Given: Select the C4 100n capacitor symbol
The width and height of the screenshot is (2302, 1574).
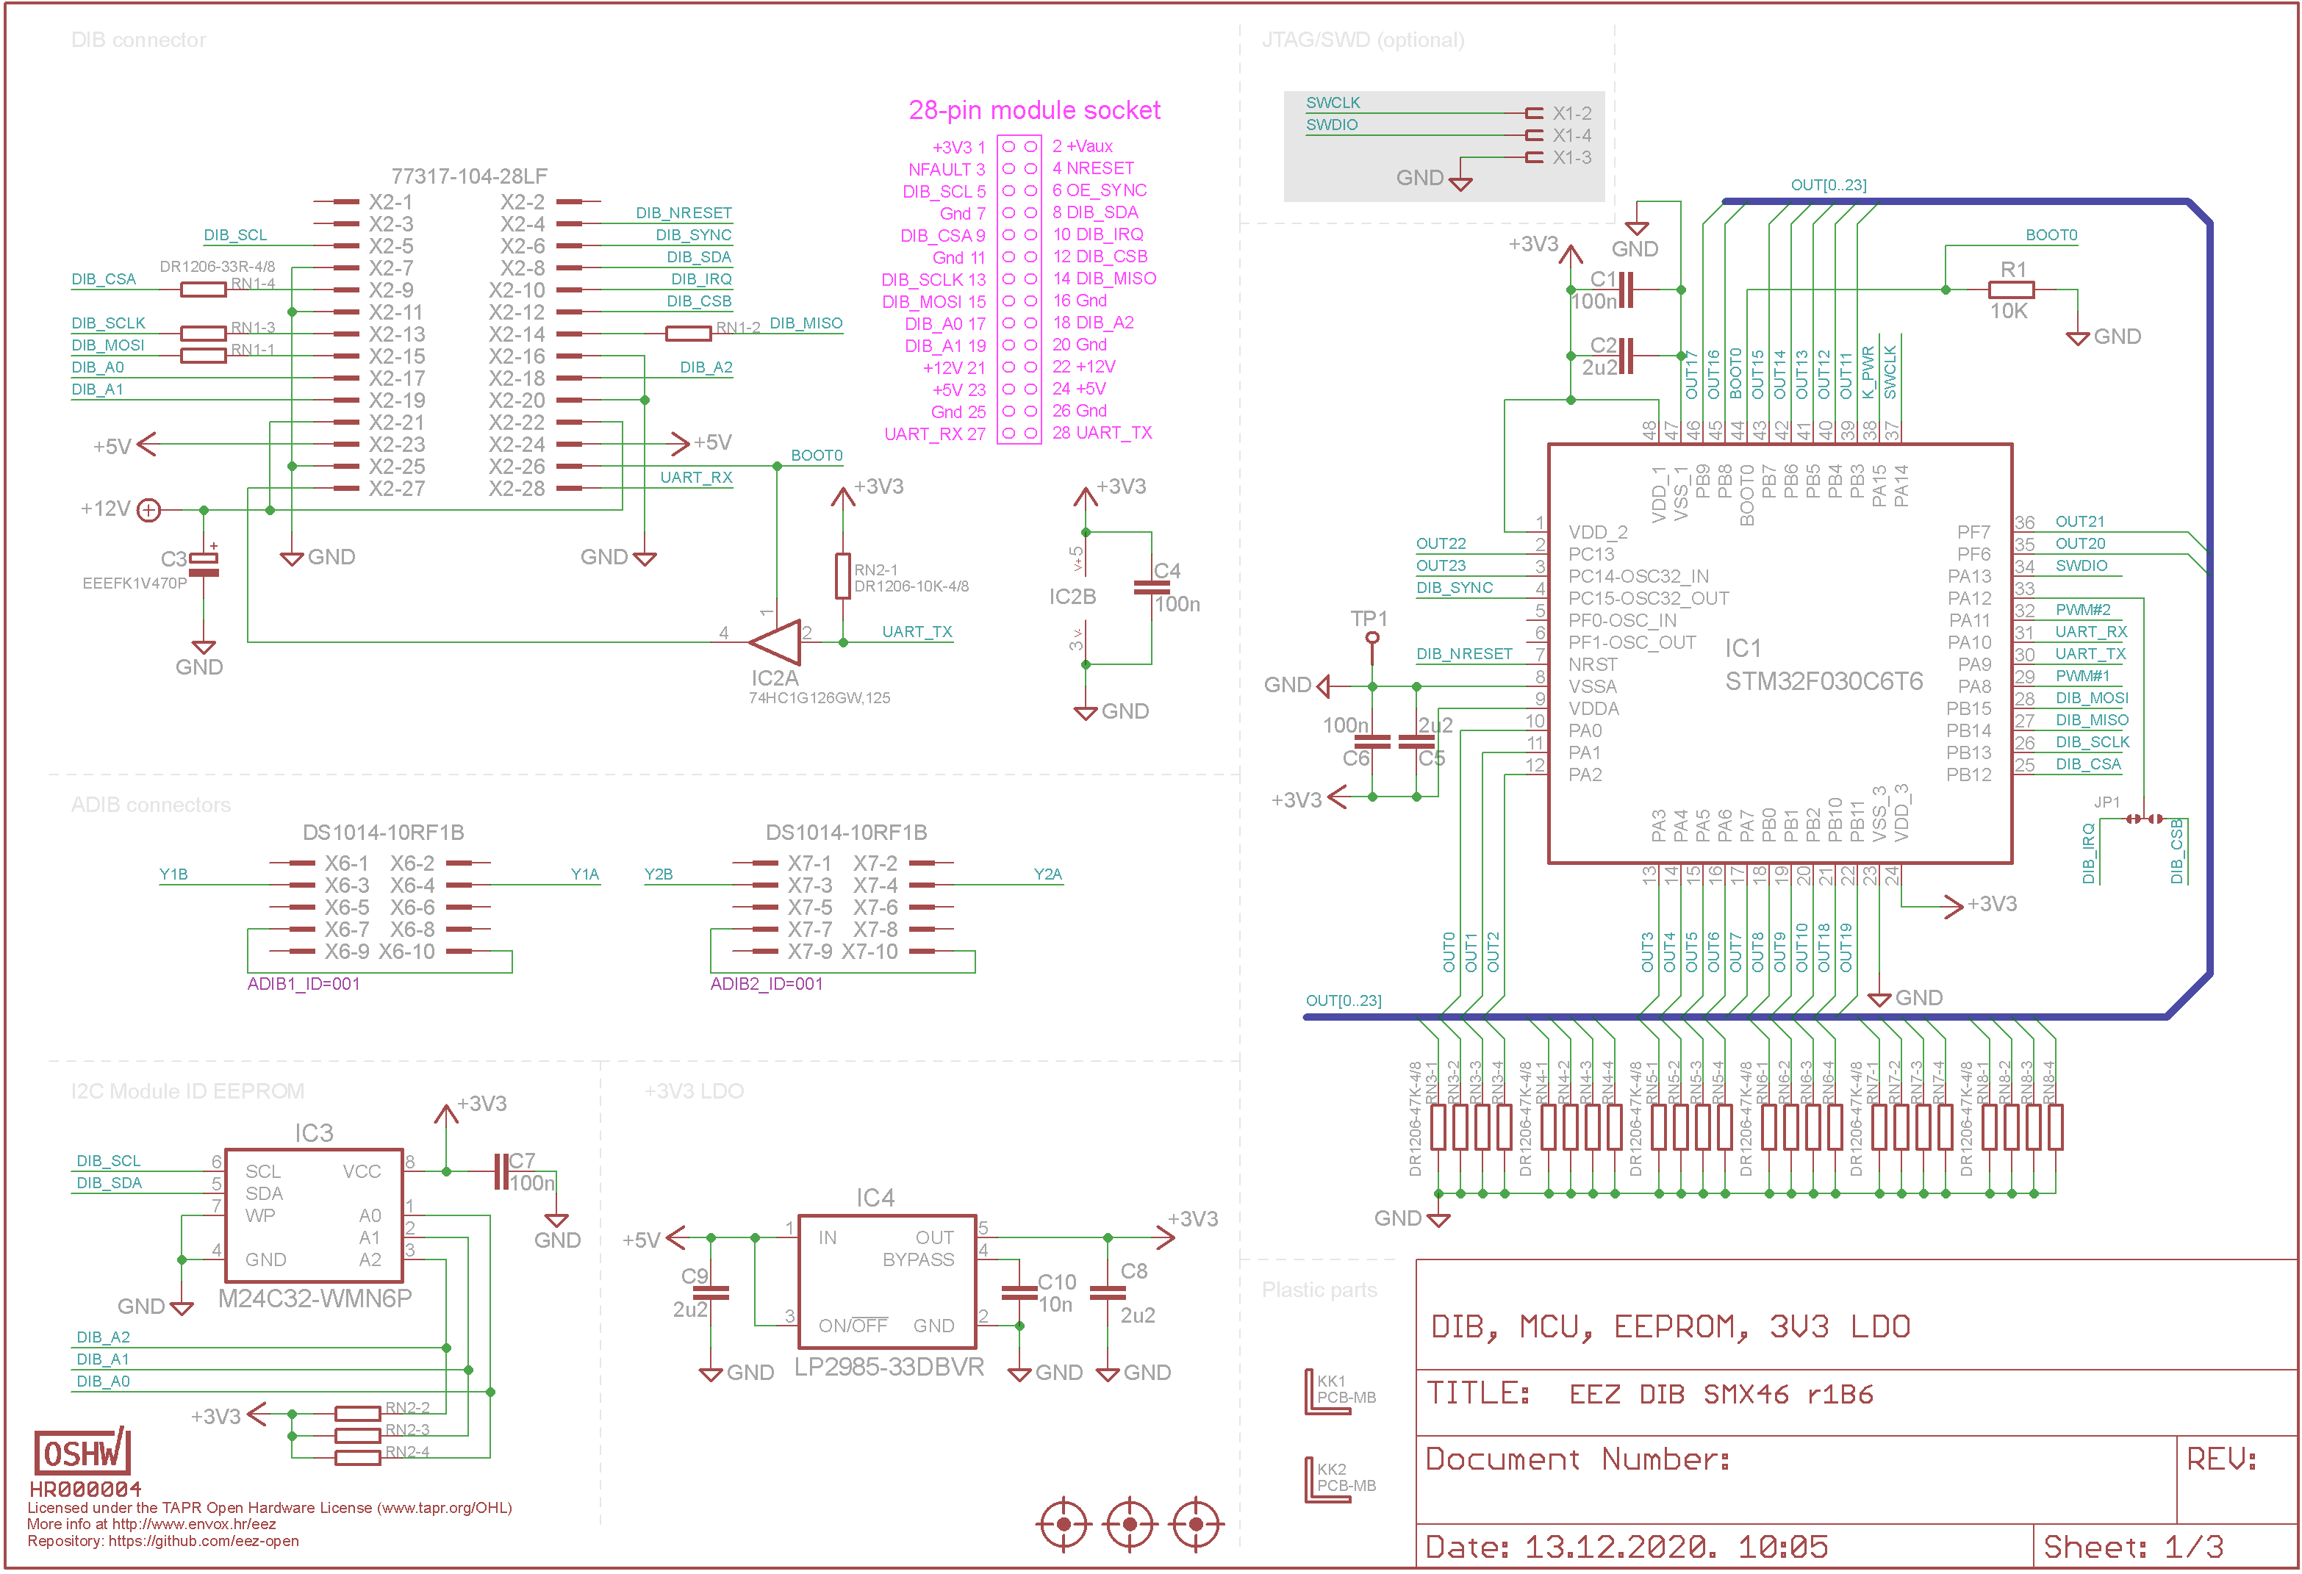Looking at the screenshot, I should coord(1151,587).
